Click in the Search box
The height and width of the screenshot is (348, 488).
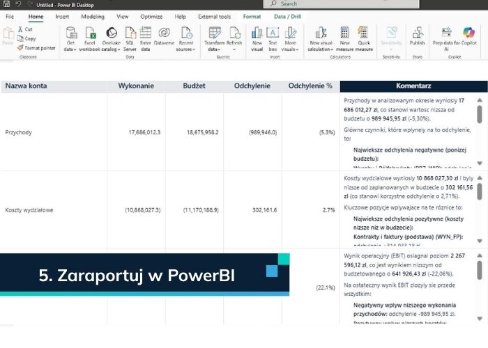click(x=341, y=3)
